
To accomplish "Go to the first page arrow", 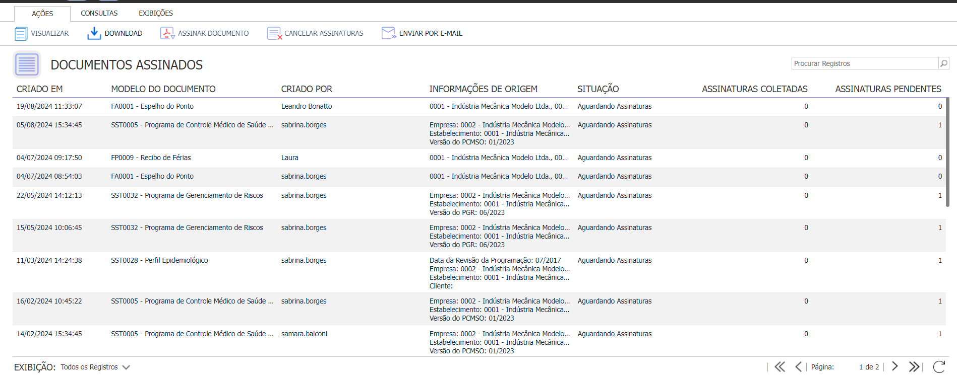I will [x=780, y=367].
